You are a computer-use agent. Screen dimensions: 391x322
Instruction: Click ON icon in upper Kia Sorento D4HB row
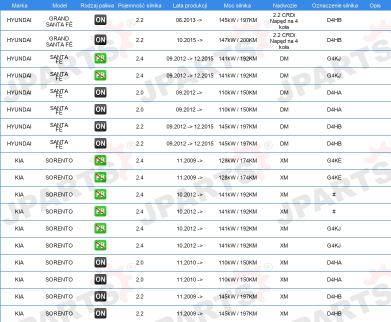click(x=100, y=296)
